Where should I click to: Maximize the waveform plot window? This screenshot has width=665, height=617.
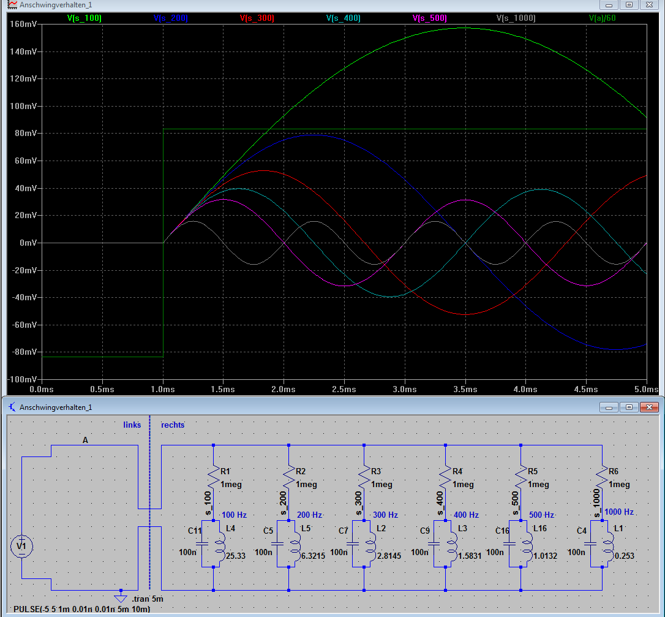coord(629,5)
